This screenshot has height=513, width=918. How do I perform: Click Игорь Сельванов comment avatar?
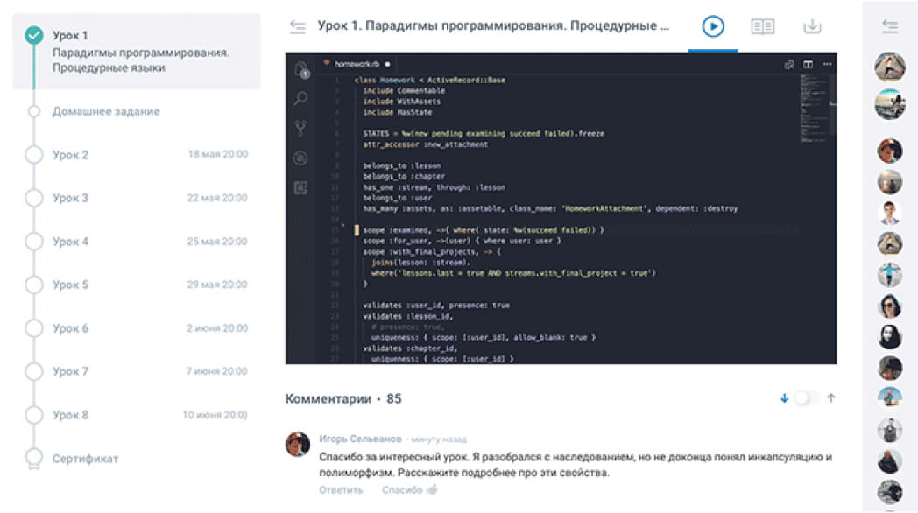point(298,445)
